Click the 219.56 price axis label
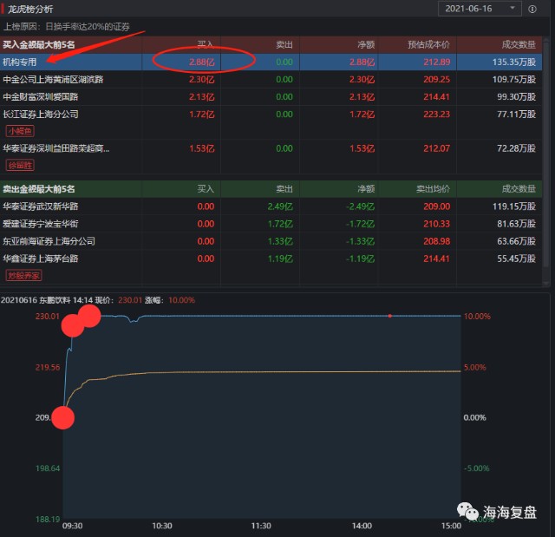This screenshot has height=537, width=555. [x=48, y=367]
